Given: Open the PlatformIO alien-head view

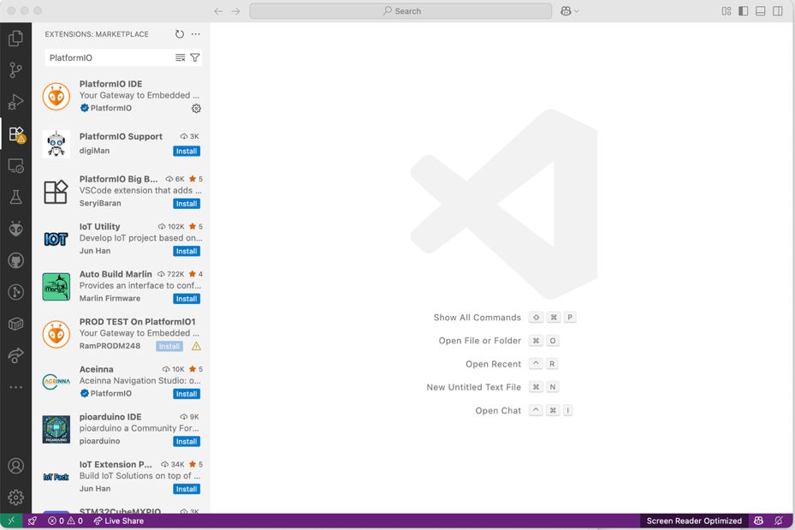Looking at the screenshot, I should (15, 229).
